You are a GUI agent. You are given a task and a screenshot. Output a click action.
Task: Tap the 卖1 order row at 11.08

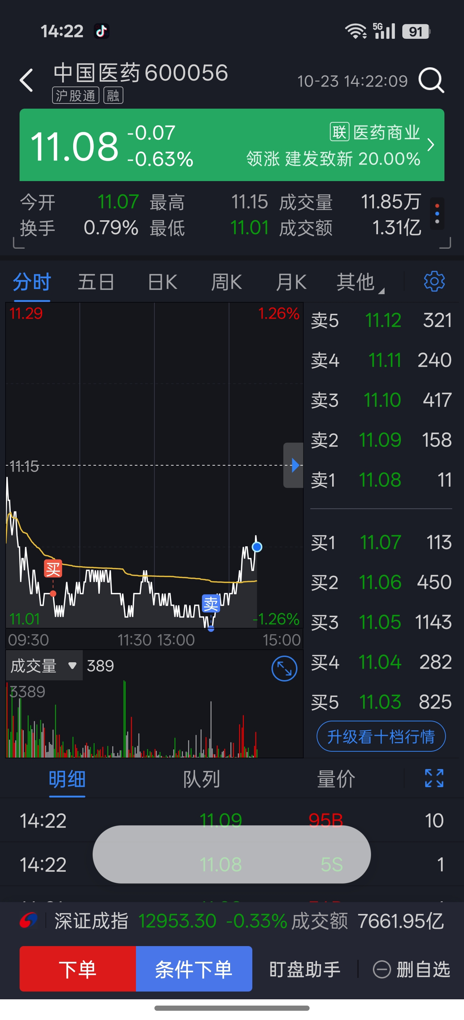[x=381, y=480]
